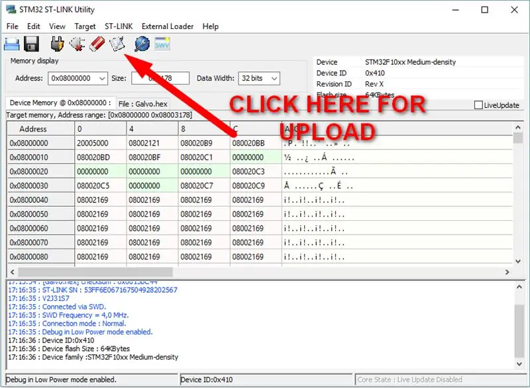Viewport: 530px width, 388px height.
Task: Open the Help menu
Action: point(211,26)
